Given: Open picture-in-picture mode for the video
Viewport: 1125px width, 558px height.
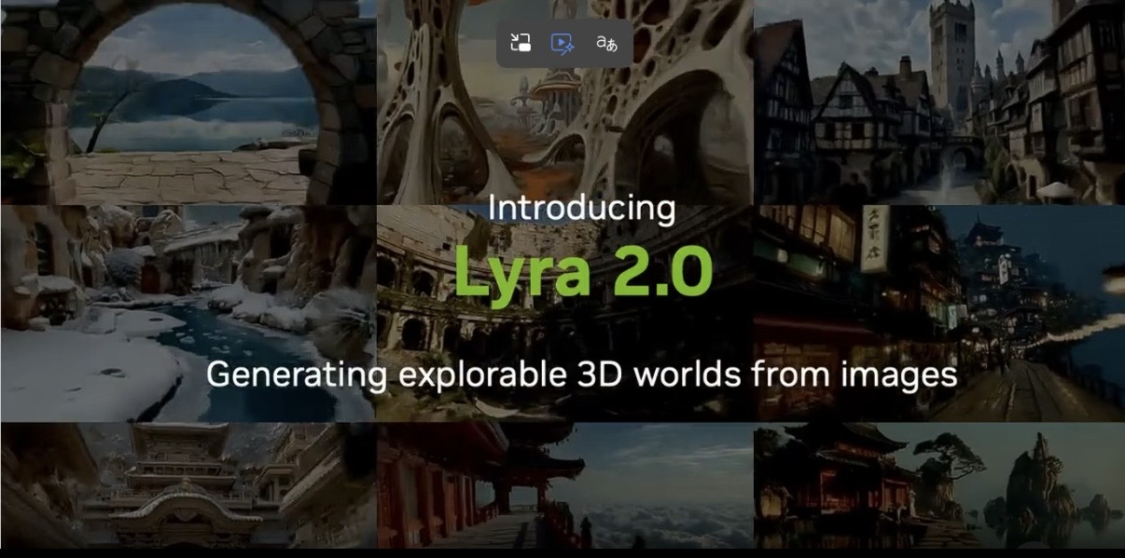Looking at the screenshot, I should [x=521, y=43].
